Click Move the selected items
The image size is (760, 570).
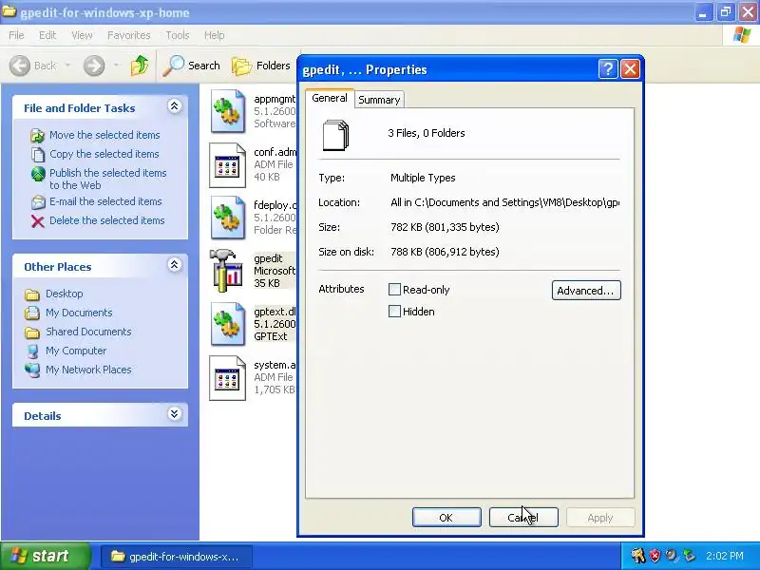[x=104, y=135]
